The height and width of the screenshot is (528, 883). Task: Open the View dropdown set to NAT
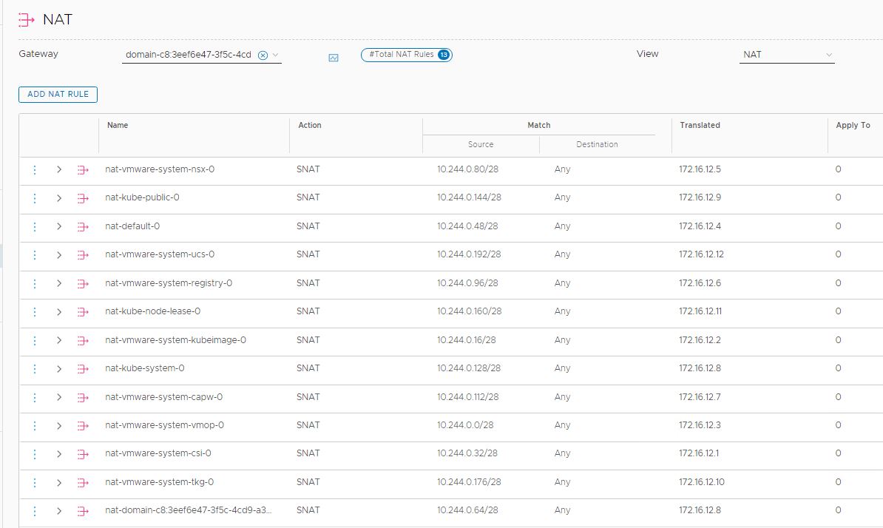click(x=787, y=55)
